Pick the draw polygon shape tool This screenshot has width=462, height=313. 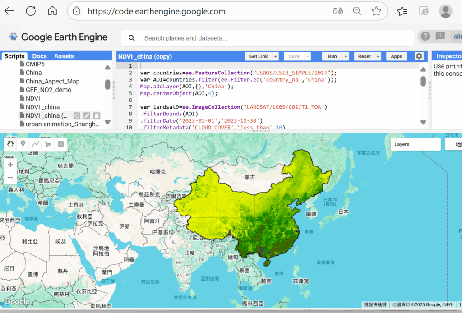point(48,144)
